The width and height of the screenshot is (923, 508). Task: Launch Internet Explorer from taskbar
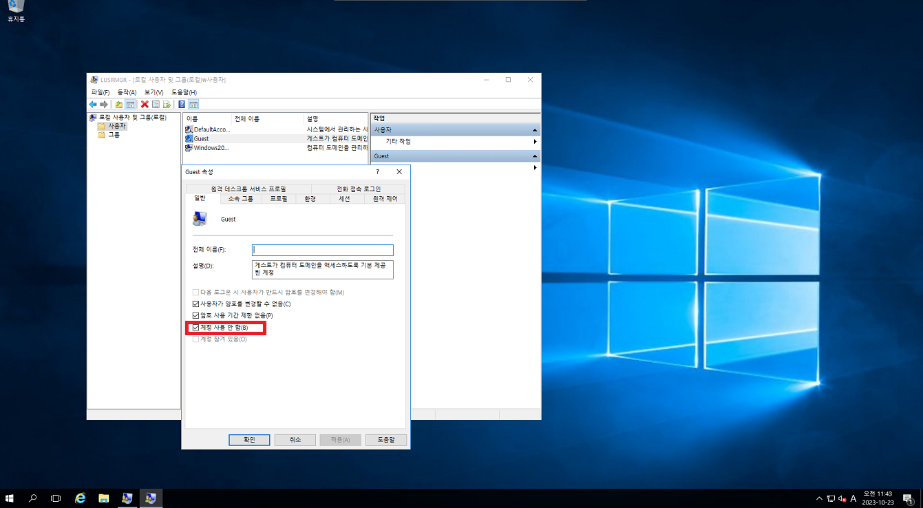pos(81,498)
